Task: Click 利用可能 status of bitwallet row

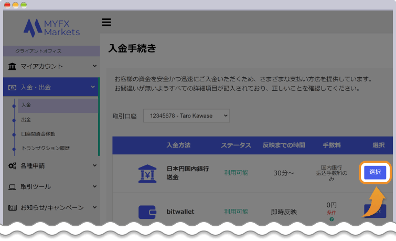Action: 236,212
